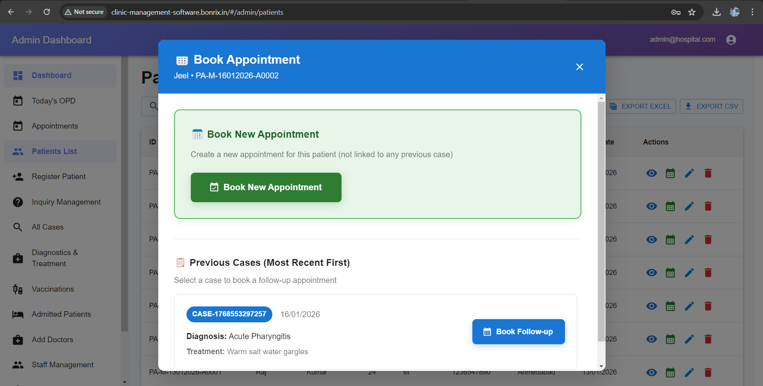Open Add Doctors in the sidebar
Screen dimensions: 763x386
pyautogui.click(x=52, y=340)
